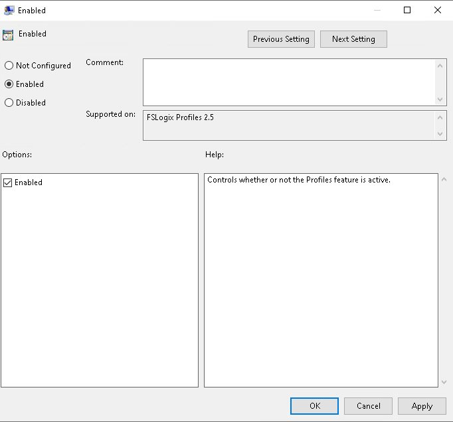Go to Next Setting
453x422 pixels.
click(x=353, y=39)
